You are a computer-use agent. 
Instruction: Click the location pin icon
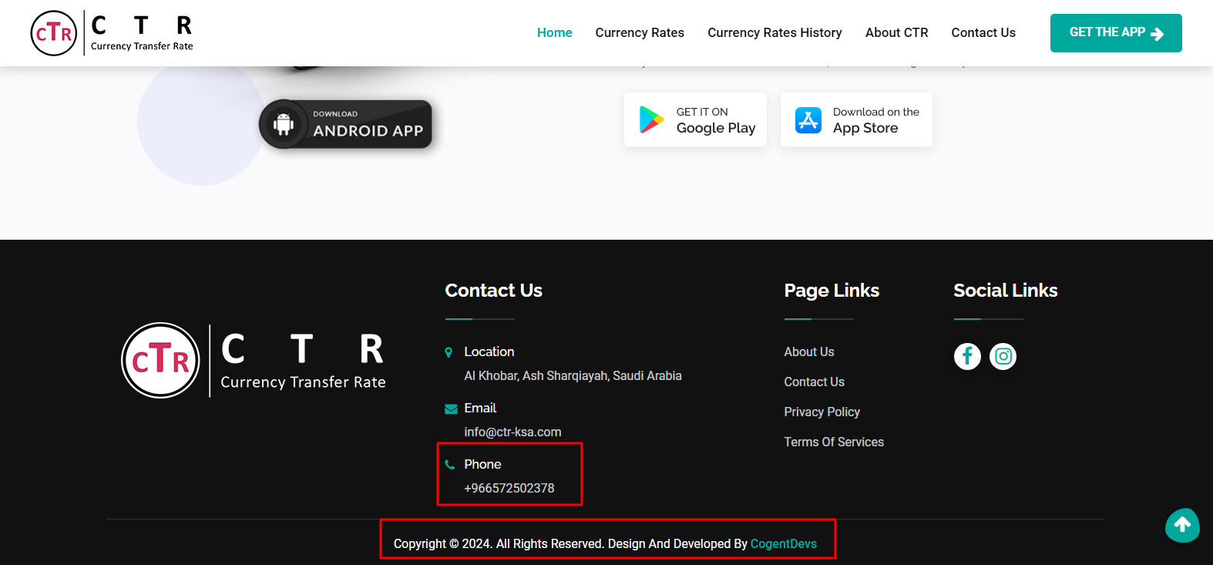449,352
